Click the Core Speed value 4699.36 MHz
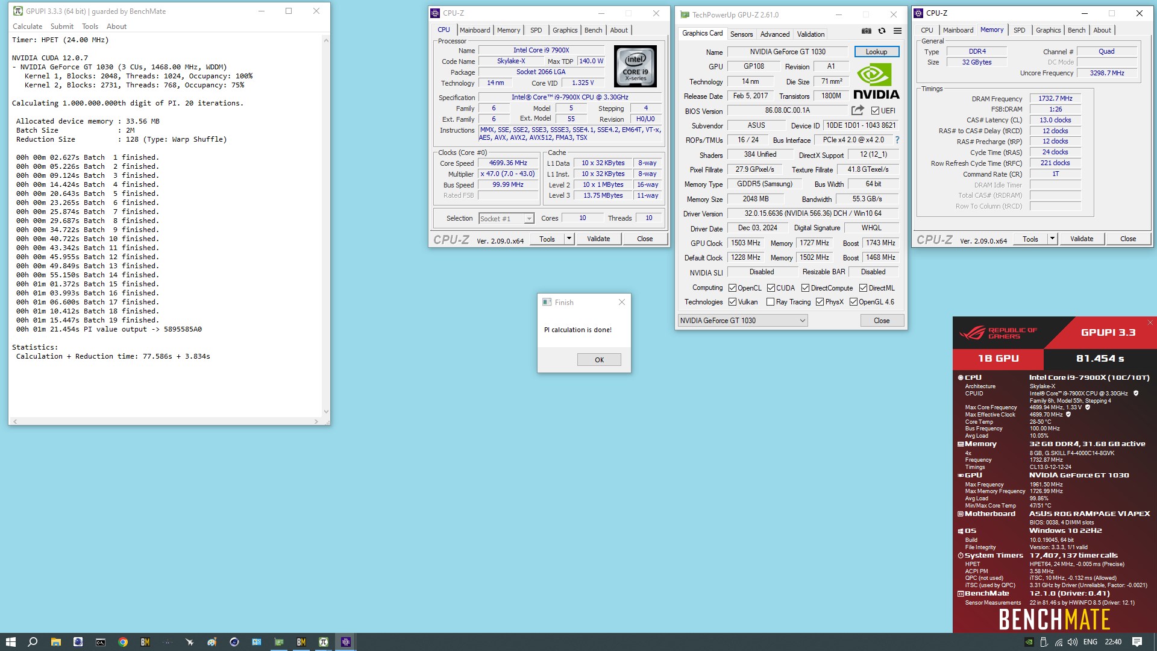 click(x=508, y=163)
